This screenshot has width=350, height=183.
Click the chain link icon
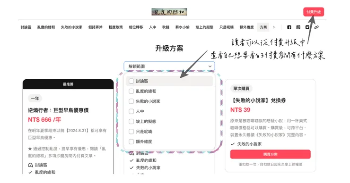(316, 27)
